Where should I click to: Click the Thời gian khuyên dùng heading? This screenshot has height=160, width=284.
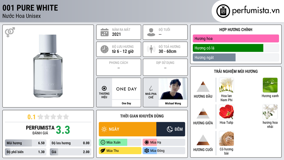click(x=142, y=116)
